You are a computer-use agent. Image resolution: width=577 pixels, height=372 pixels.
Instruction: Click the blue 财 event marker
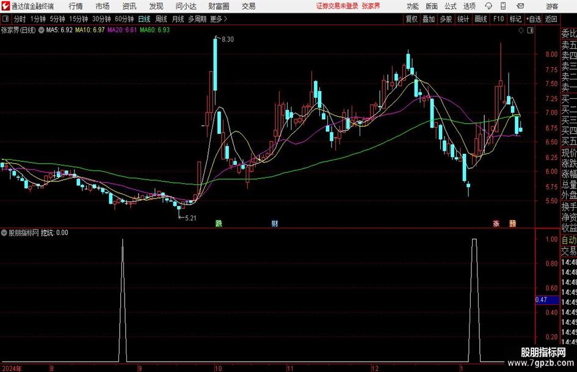click(275, 223)
